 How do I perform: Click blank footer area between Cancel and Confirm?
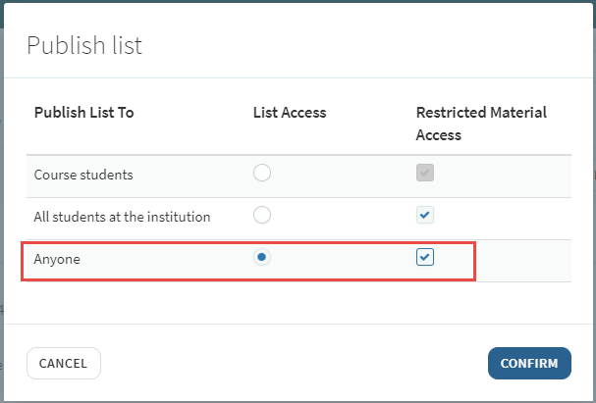tap(295, 363)
